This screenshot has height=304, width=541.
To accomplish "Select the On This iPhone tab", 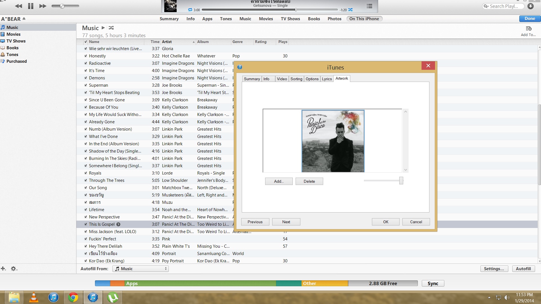I will [x=364, y=19].
